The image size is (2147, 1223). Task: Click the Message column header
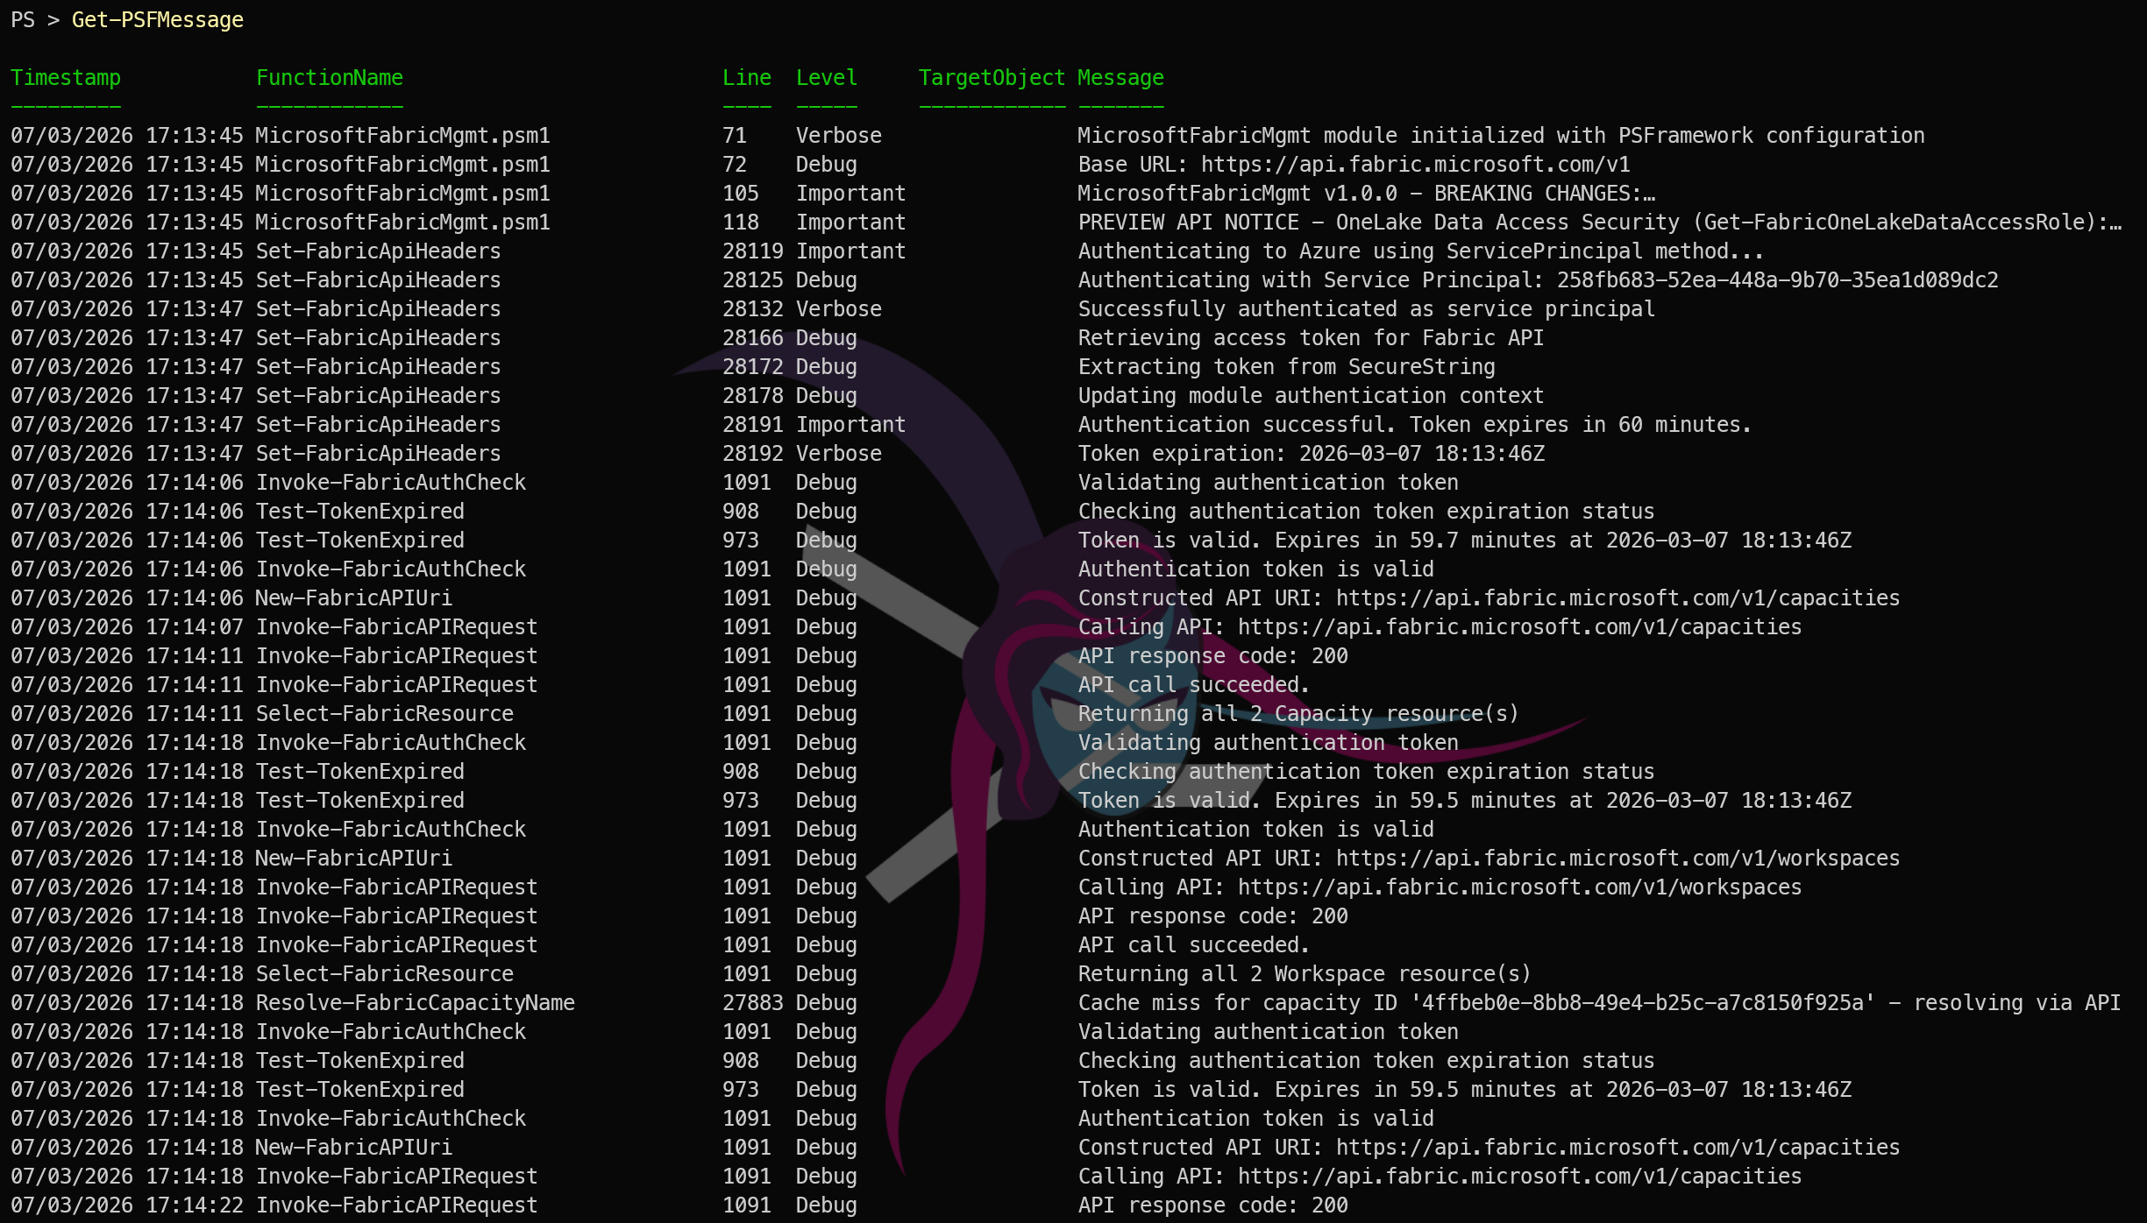click(x=1121, y=77)
